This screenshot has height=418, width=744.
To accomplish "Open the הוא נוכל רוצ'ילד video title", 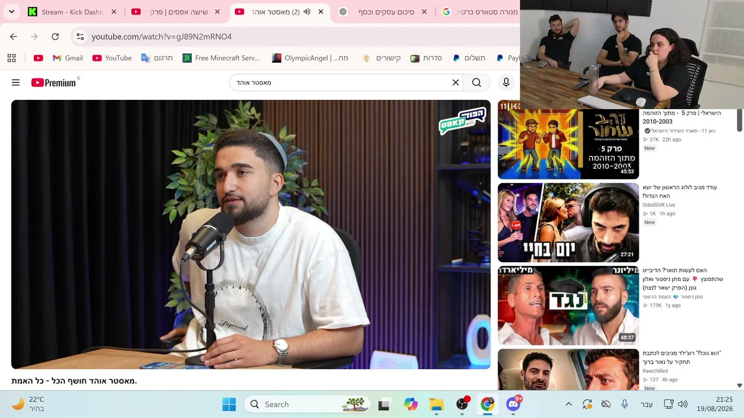I will [x=682, y=357].
